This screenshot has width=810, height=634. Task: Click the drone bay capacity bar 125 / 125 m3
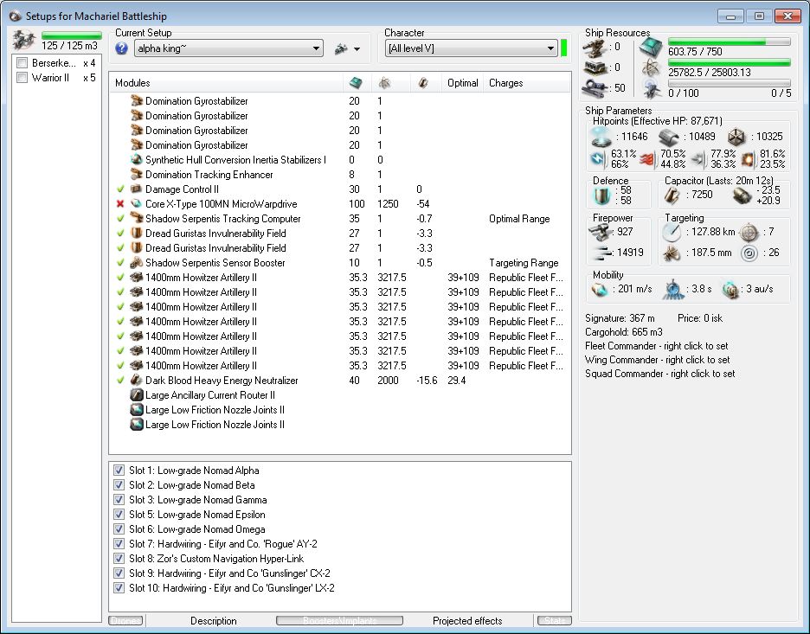click(x=71, y=35)
